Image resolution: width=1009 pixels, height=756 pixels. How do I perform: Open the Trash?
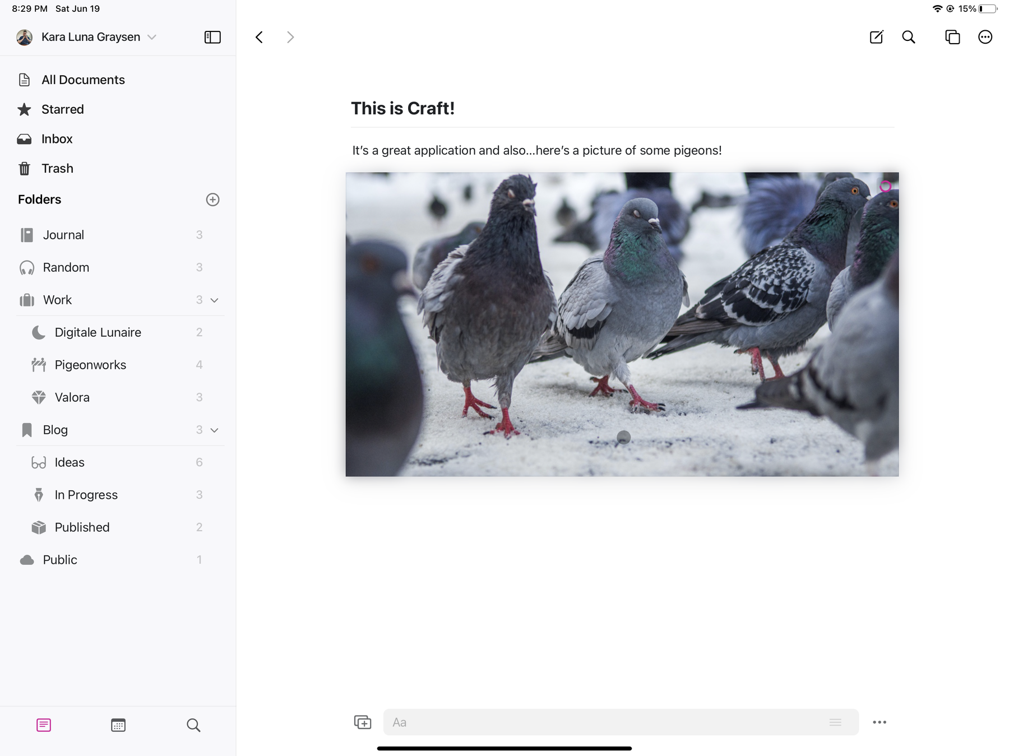[x=57, y=169]
